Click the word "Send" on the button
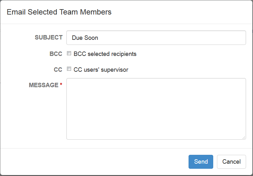 (x=201, y=162)
